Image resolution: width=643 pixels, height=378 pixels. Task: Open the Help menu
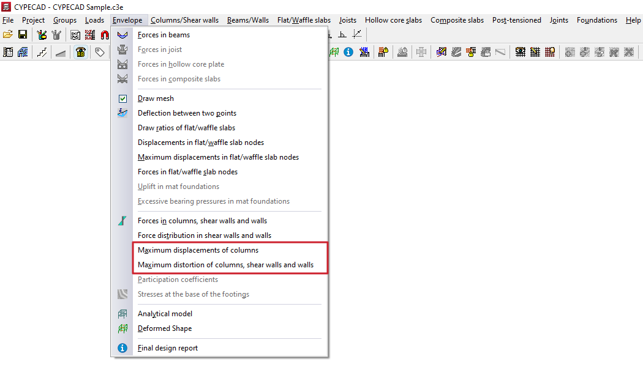[x=633, y=20]
